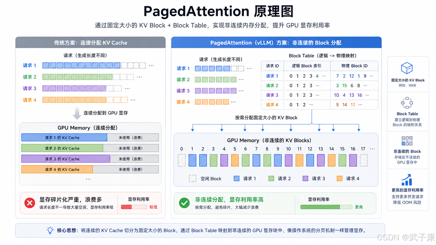Click the purple 请求 3 的 KV Cache bar
The image size is (436, 245).
[x=66, y=159]
